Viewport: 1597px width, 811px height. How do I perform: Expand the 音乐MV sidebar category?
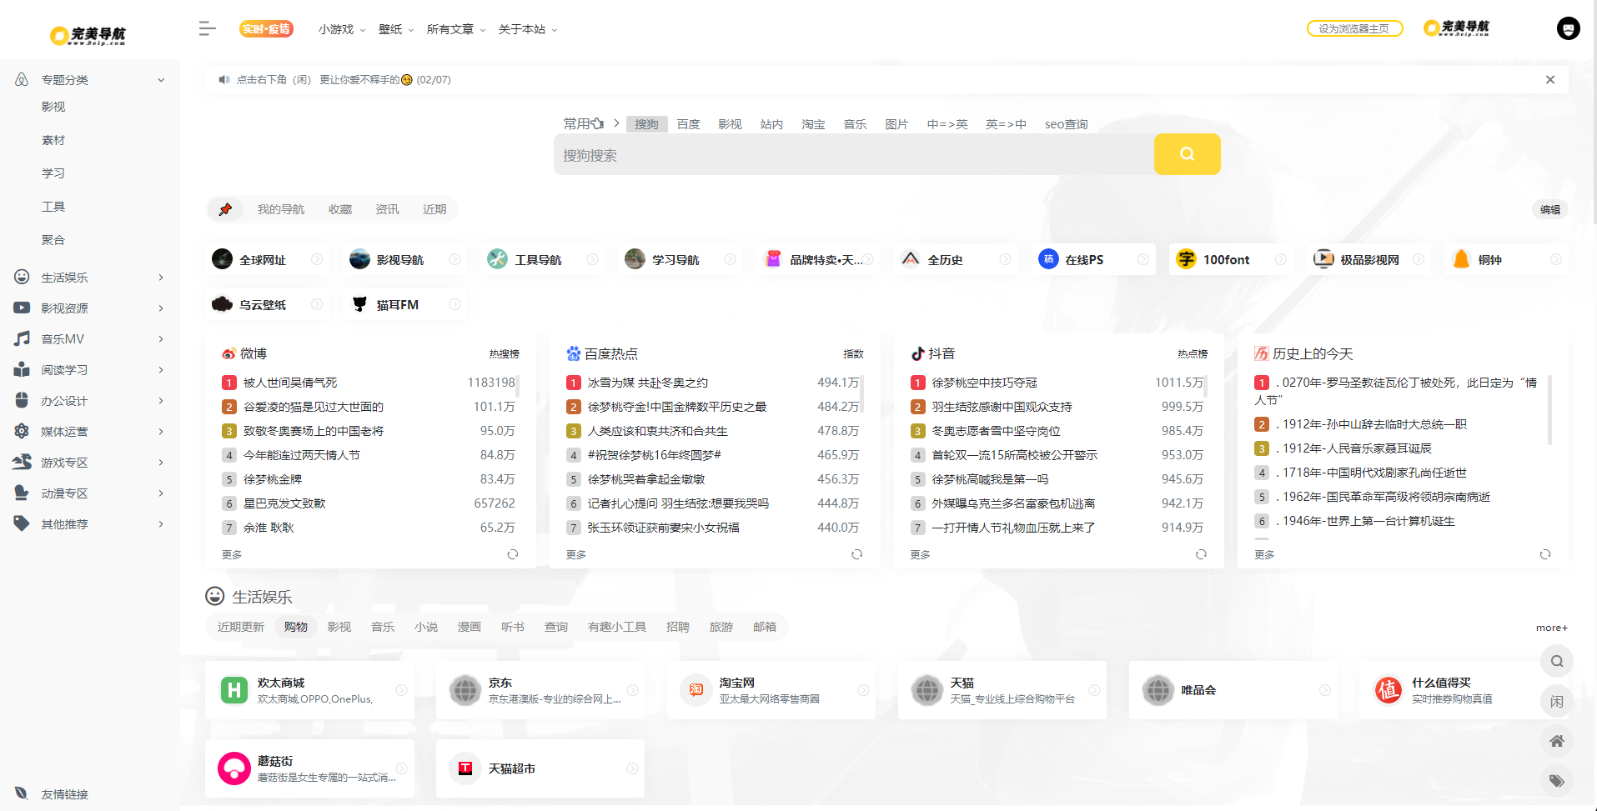161,339
